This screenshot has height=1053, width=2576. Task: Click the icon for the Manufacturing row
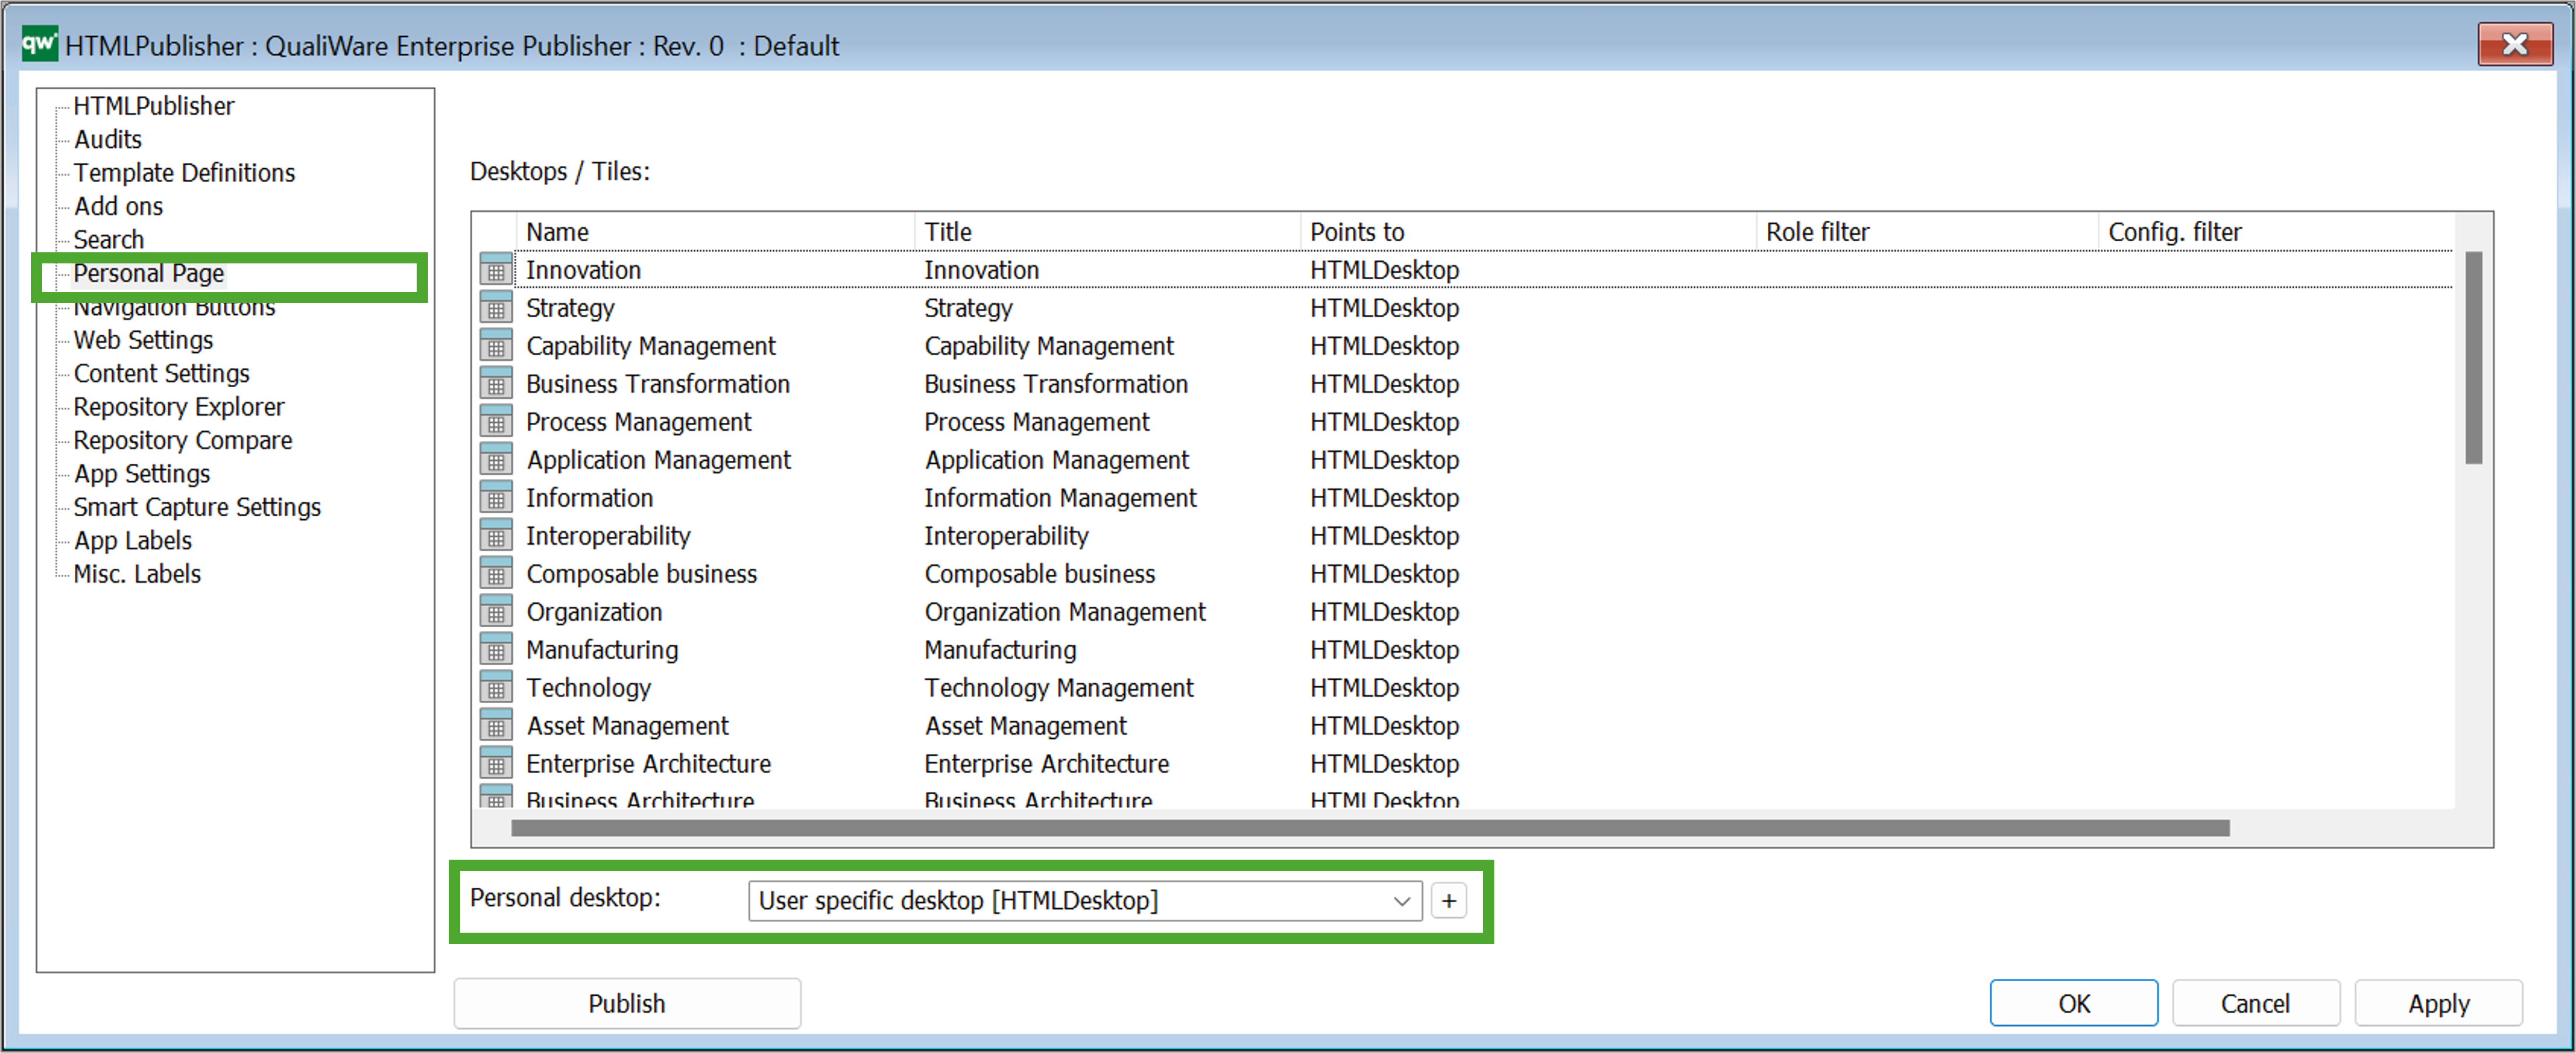496,649
